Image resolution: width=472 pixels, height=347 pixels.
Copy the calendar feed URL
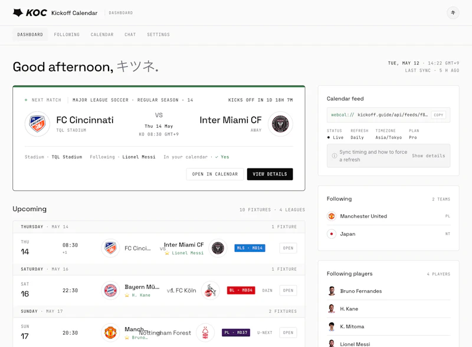click(438, 115)
